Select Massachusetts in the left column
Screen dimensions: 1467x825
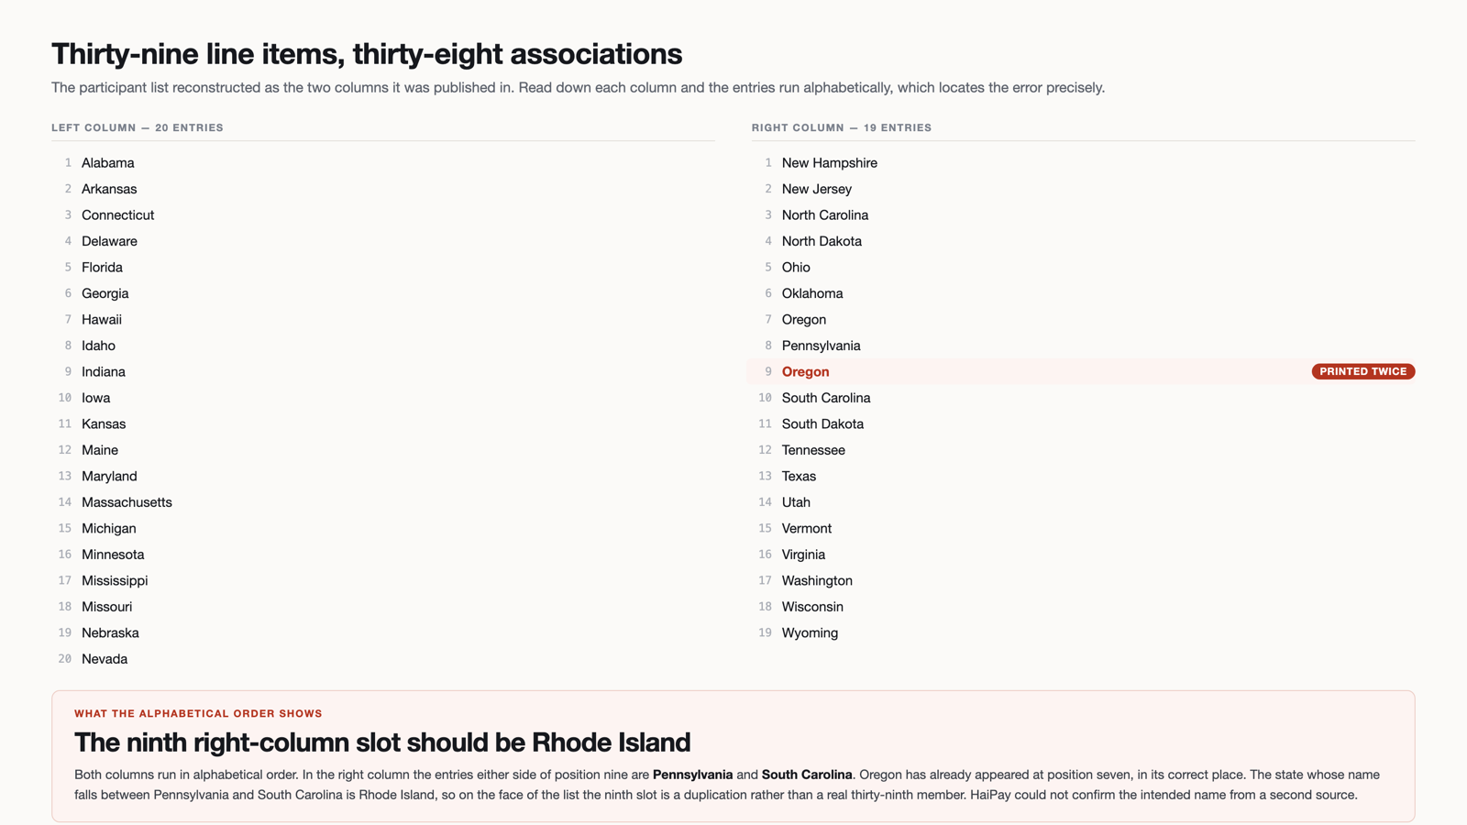127,502
